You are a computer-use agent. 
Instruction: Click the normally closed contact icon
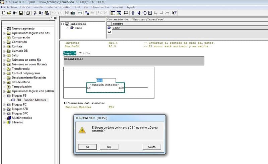[139, 13]
